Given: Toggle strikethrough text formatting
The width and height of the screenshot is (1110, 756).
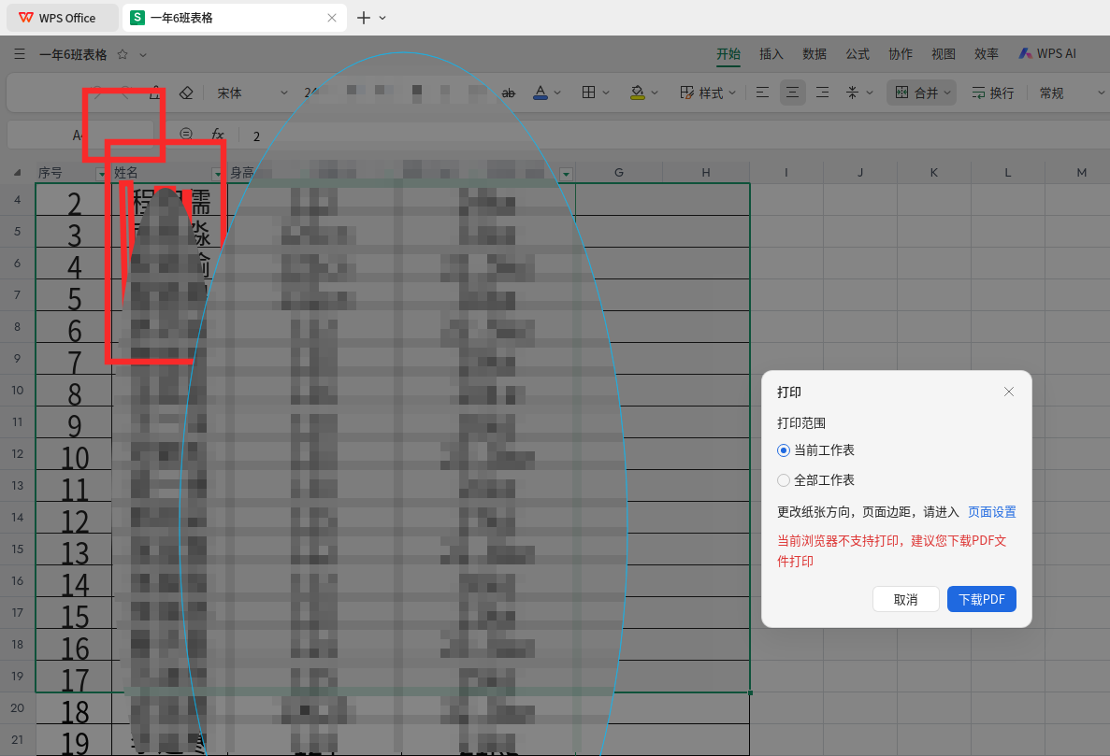Looking at the screenshot, I should click(509, 93).
